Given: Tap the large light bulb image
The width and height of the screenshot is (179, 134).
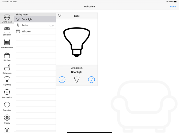Looking at the screenshot, I should tap(77, 42).
